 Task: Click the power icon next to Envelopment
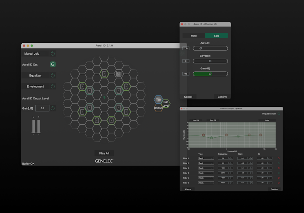[x=53, y=86]
